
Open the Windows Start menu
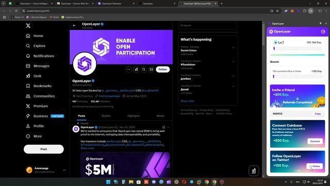click(108, 182)
